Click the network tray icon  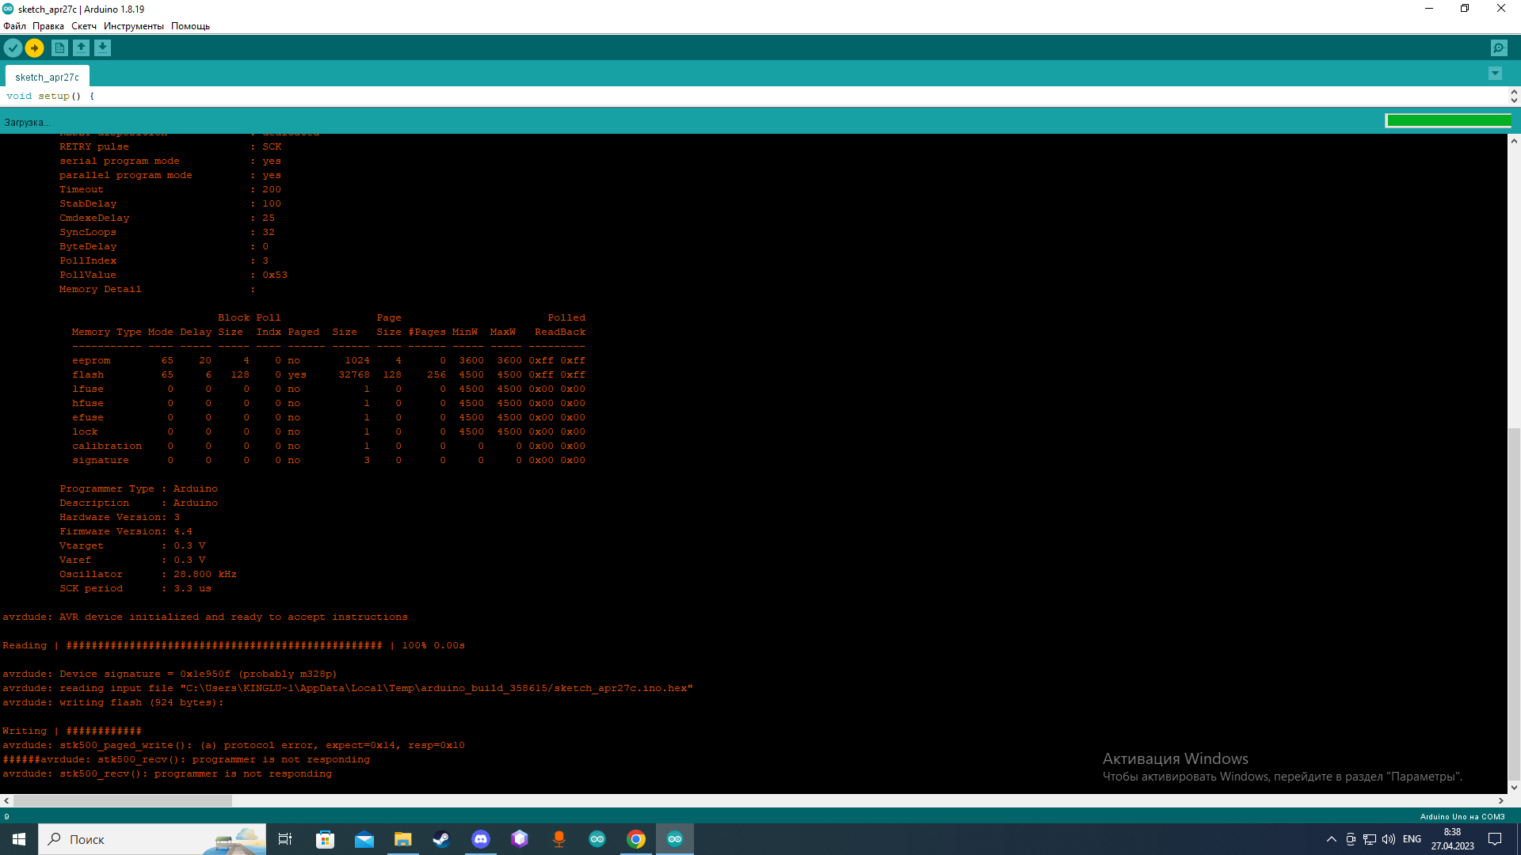click(x=1370, y=839)
